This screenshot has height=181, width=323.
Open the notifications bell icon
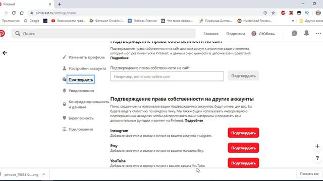pyautogui.click(x=306, y=33)
